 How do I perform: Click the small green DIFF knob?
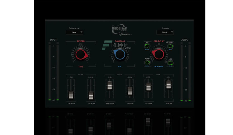click(147, 46)
